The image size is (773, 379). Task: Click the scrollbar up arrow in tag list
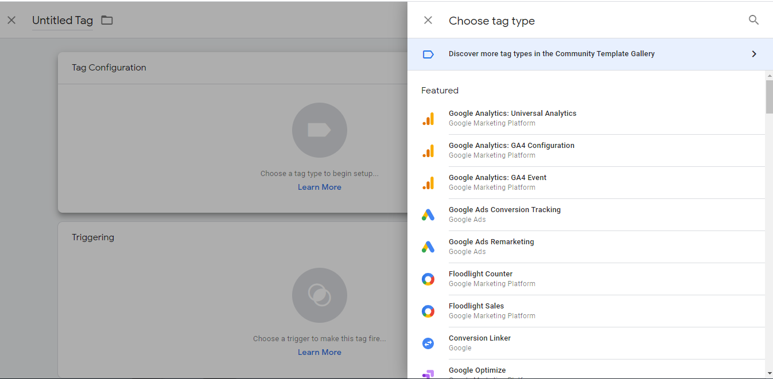pyautogui.click(x=769, y=75)
